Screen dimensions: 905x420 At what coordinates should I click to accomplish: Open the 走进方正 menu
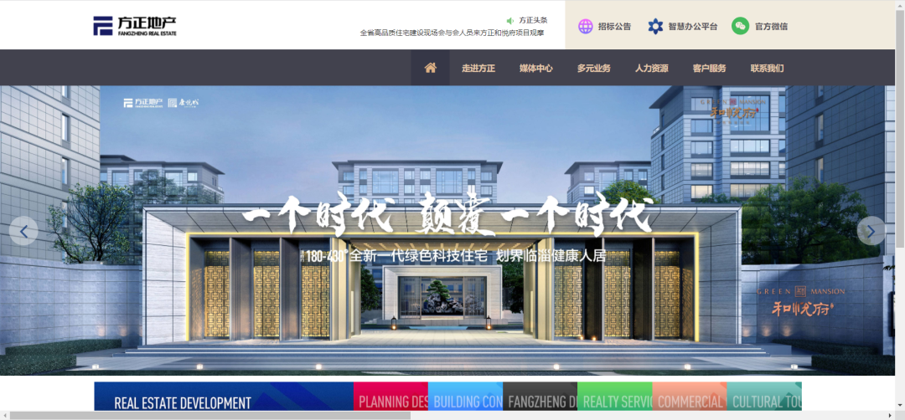pyautogui.click(x=478, y=68)
